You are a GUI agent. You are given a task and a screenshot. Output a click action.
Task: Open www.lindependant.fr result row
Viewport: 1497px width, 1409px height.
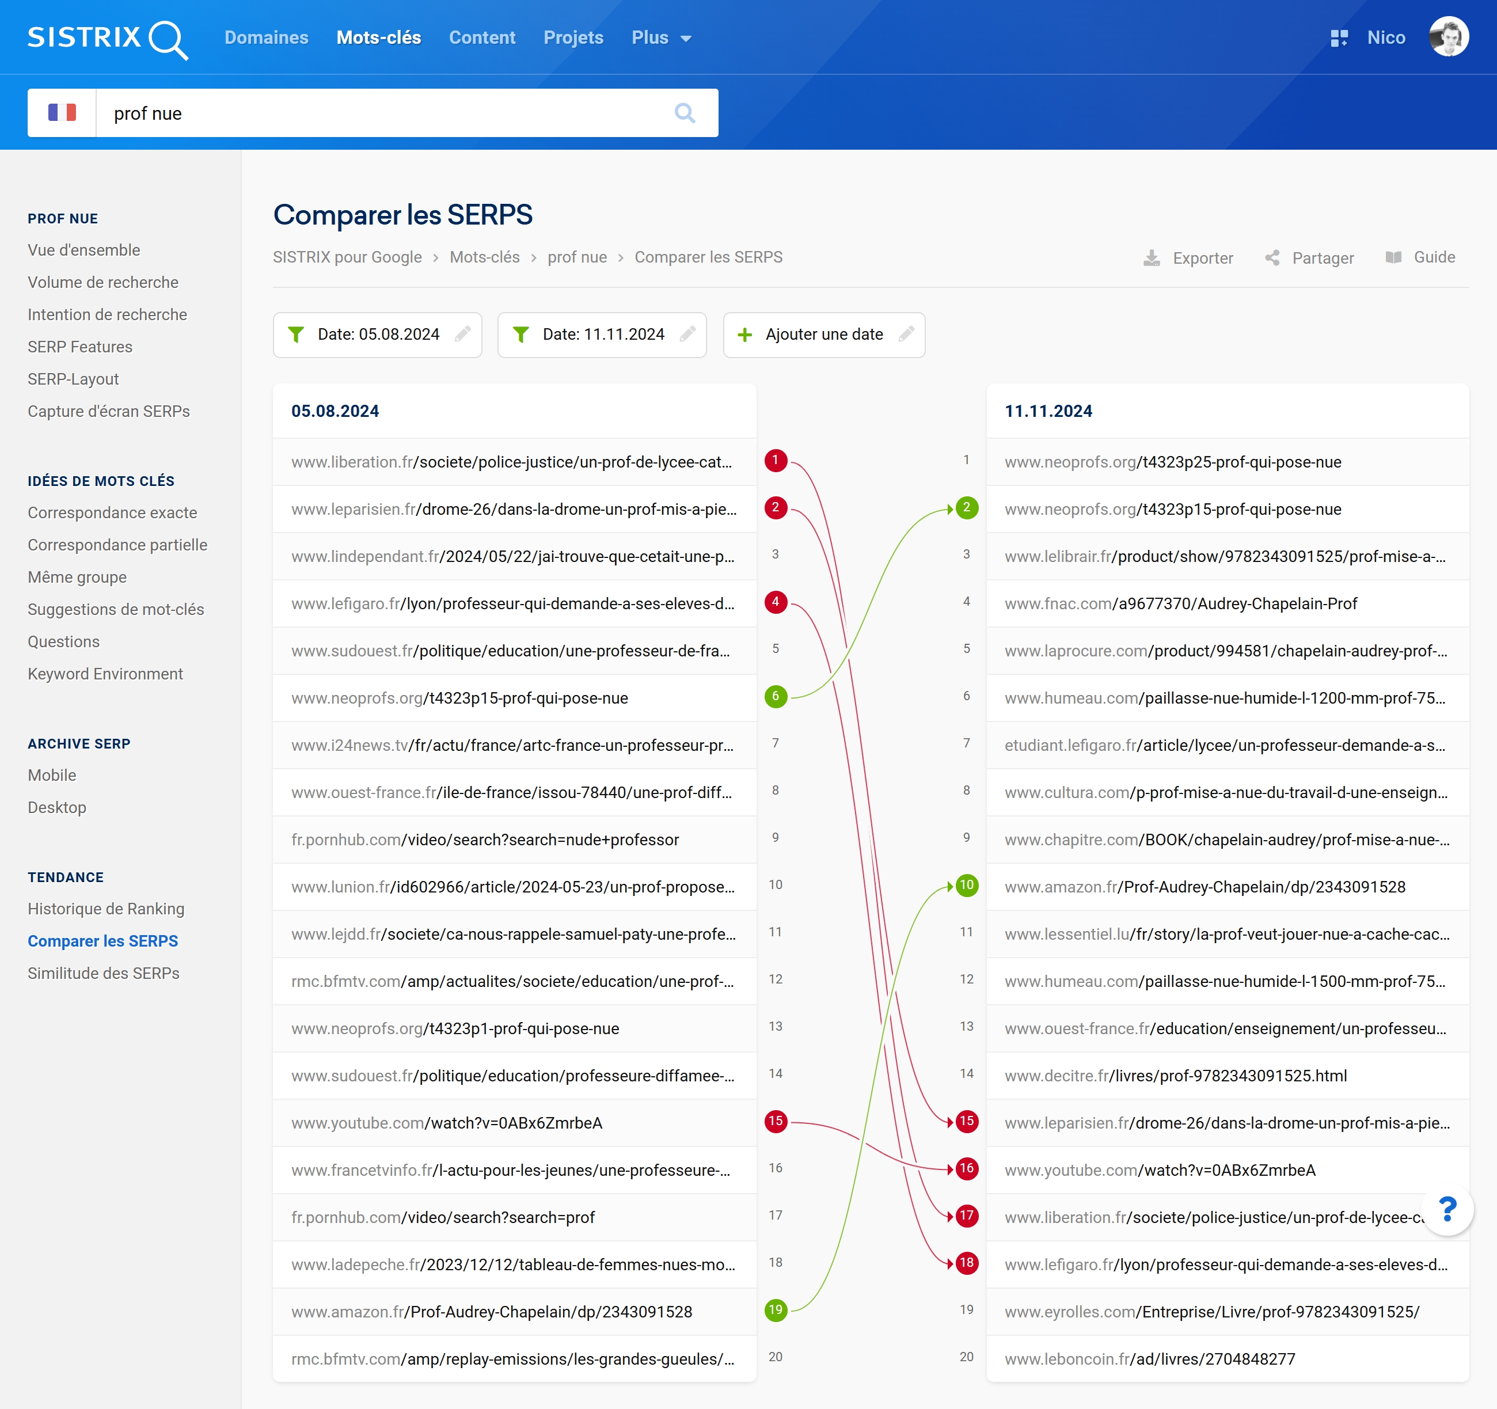pos(514,557)
